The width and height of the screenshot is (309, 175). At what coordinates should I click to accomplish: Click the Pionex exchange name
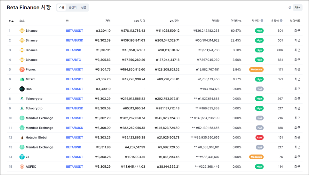(30, 69)
